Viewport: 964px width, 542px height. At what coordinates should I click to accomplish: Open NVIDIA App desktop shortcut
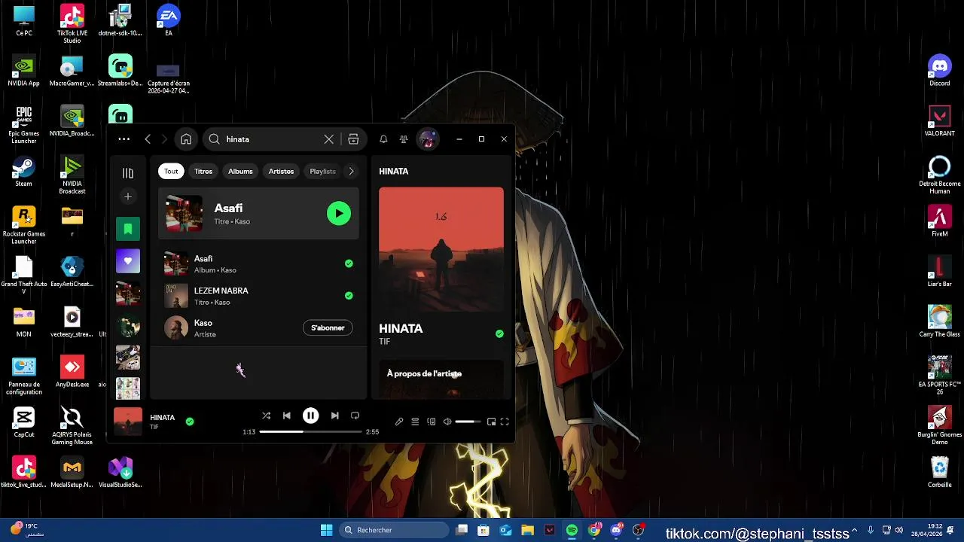point(23,71)
